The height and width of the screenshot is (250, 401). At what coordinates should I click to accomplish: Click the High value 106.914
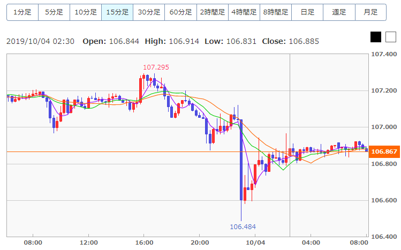[184, 41]
